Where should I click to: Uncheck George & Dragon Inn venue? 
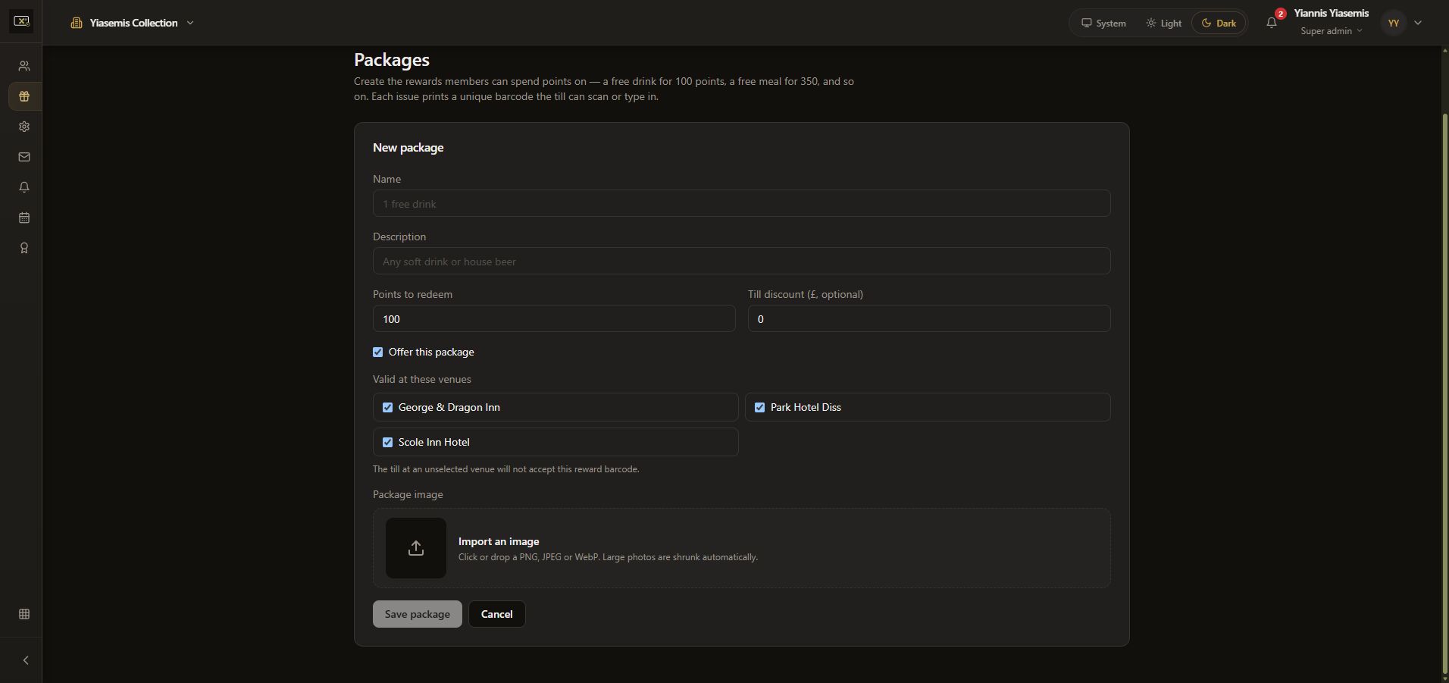click(x=388, y=407)
